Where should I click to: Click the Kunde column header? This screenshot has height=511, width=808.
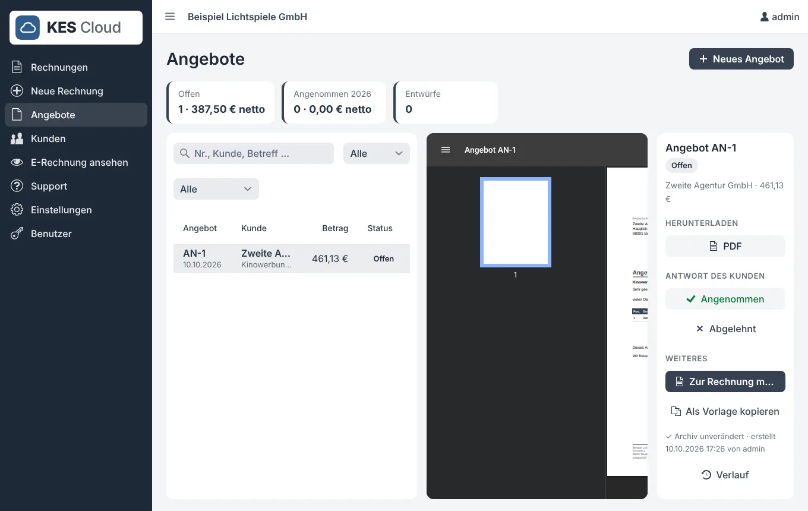pos(254,228)
